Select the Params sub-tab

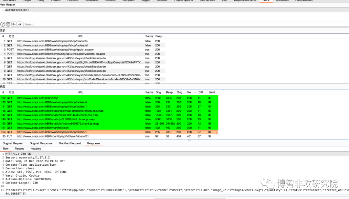pyautogui.click(x=19, y=149)
